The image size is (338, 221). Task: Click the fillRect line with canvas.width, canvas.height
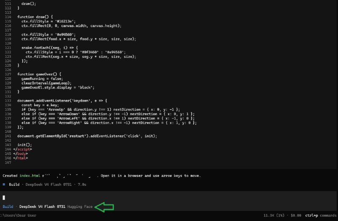[71, 26]
